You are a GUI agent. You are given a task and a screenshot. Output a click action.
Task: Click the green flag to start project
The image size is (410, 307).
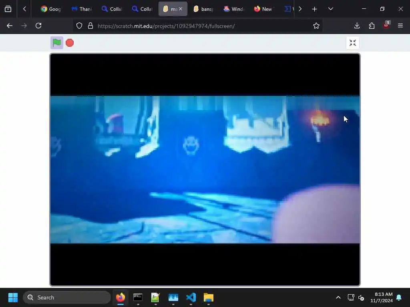click(x=57, y=42)
